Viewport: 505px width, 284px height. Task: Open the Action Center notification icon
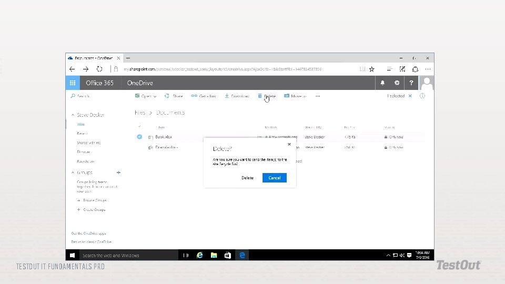click(409, 255)
